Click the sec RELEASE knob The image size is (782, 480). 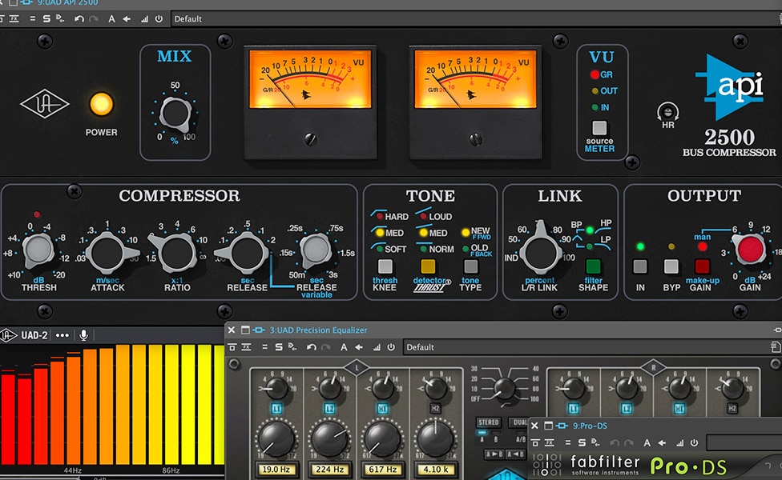246,253
